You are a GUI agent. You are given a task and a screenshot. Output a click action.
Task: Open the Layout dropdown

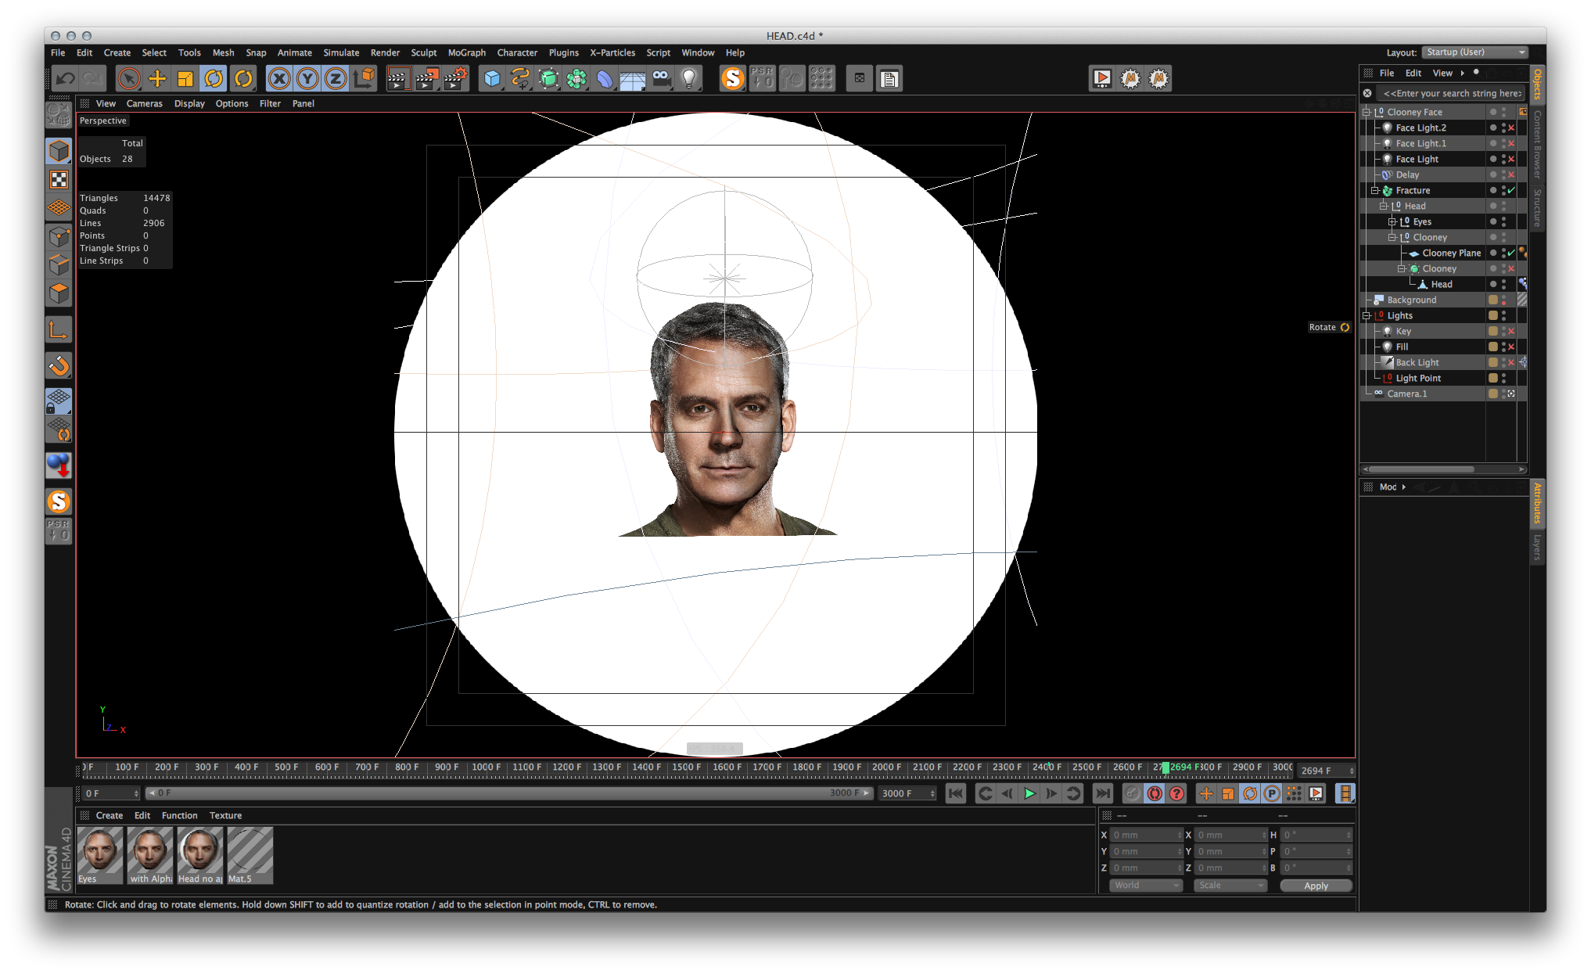1474,52
